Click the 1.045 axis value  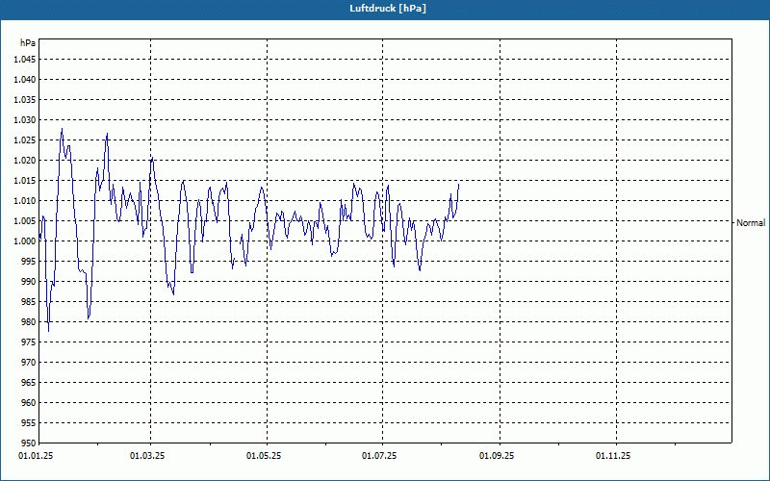(25, 60)
